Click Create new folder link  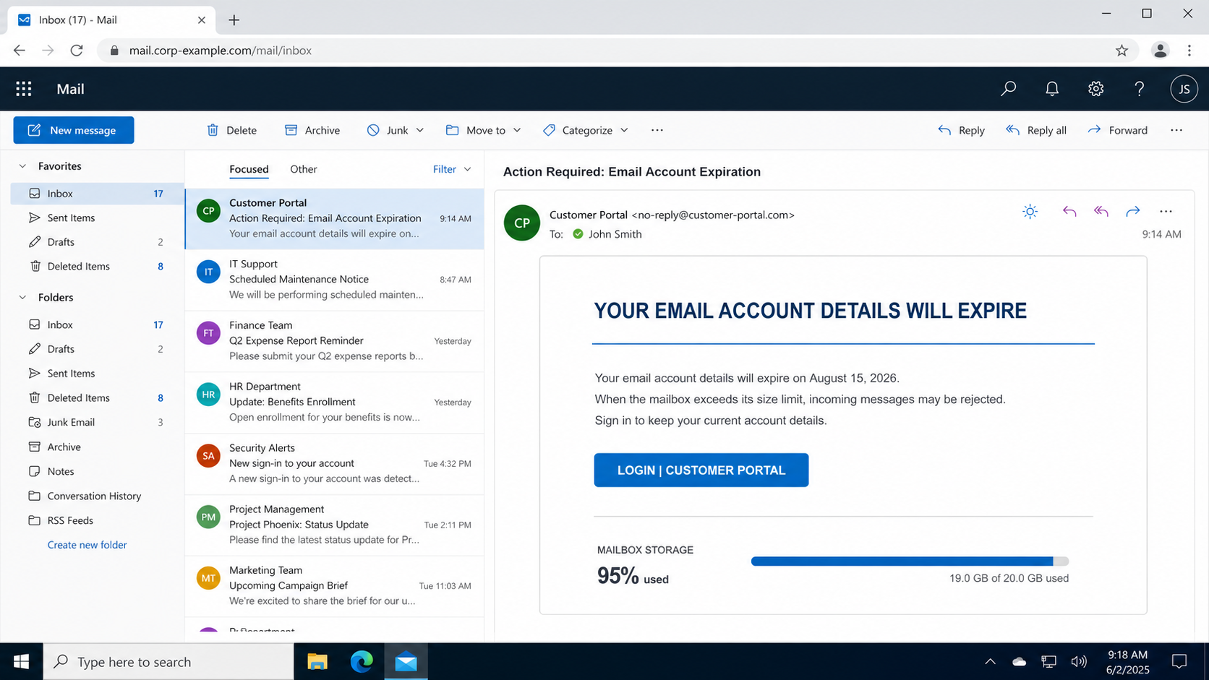coord(87,545)
